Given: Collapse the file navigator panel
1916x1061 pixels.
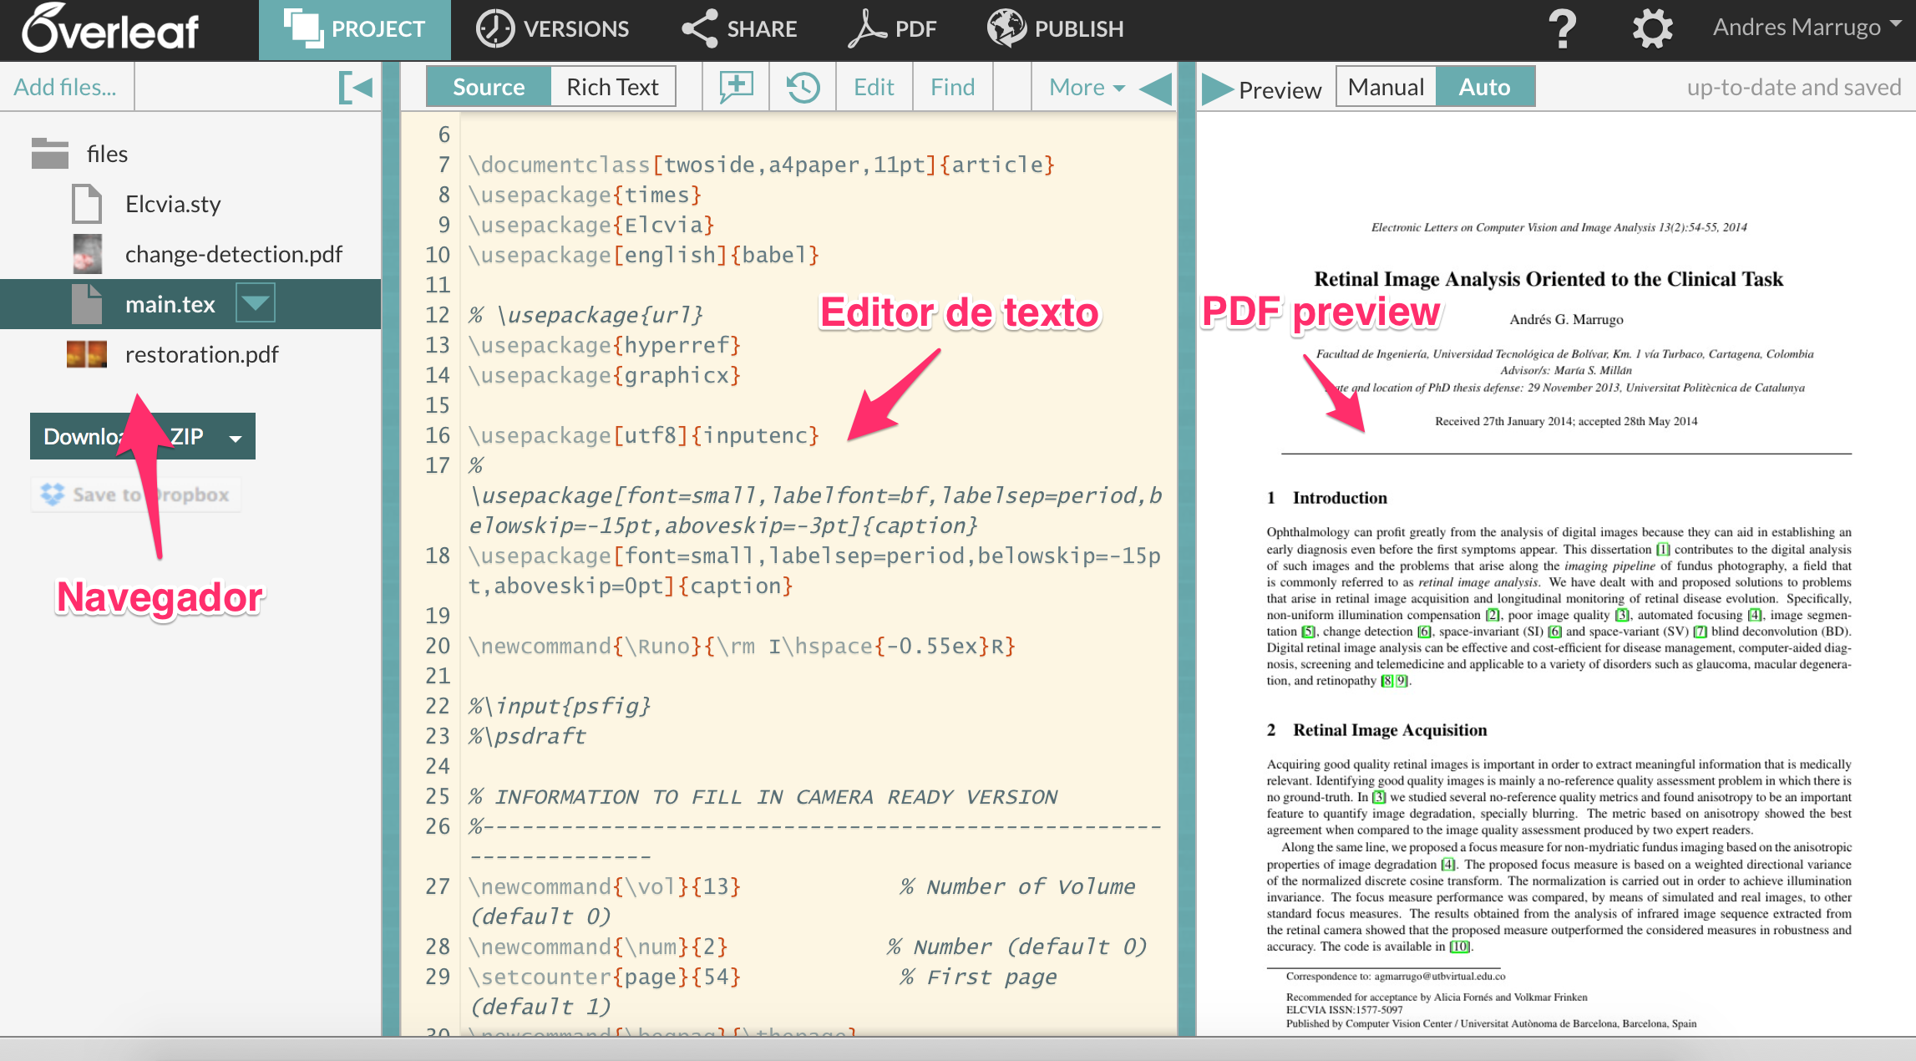Looking at the screenshot, I should pyautogui.click(x=356, y=87).
